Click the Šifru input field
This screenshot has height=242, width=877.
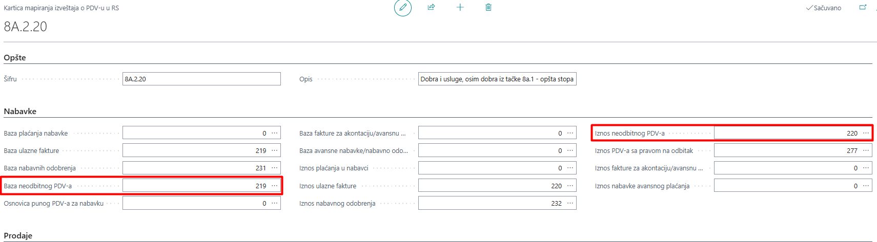click(201, 79)
